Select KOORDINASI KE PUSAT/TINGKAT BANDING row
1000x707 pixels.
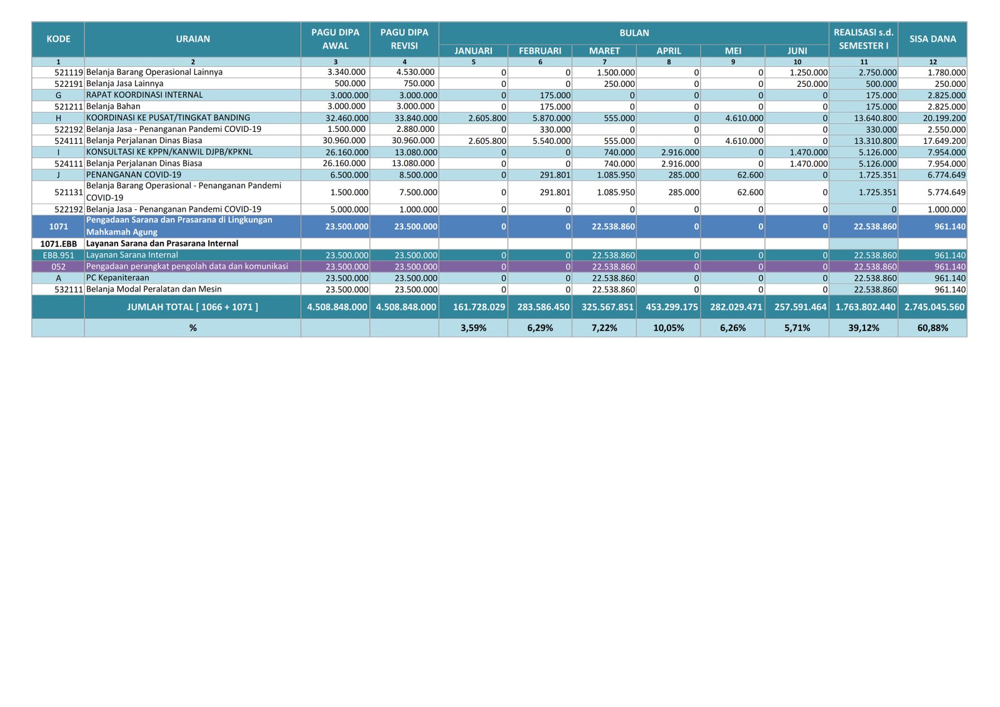[x=499, y=118]
